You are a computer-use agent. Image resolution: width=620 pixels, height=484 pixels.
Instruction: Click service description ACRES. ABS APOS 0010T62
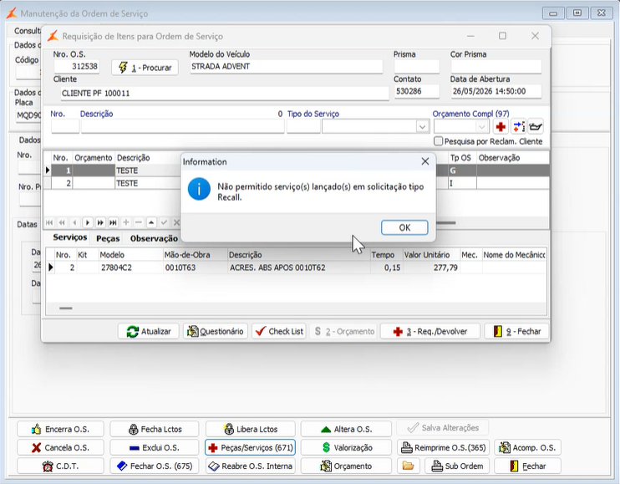pyautogui.click(x=298, y=267)
